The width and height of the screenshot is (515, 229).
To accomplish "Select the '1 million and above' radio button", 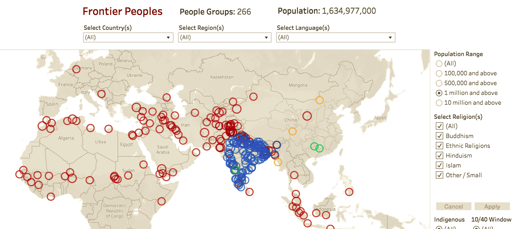I will 439,93.
